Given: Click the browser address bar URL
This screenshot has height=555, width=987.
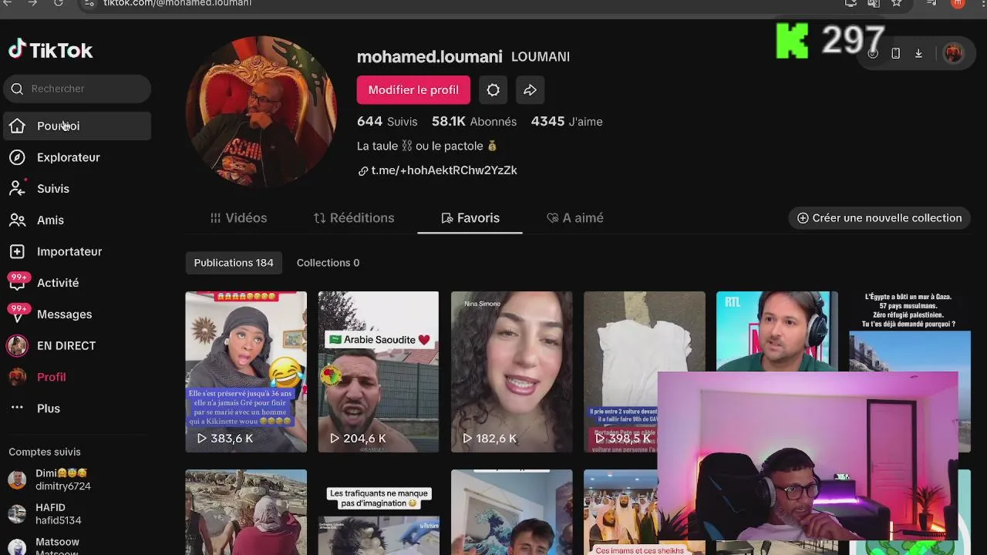Looking at the screenshot, I should coord(177,3).
